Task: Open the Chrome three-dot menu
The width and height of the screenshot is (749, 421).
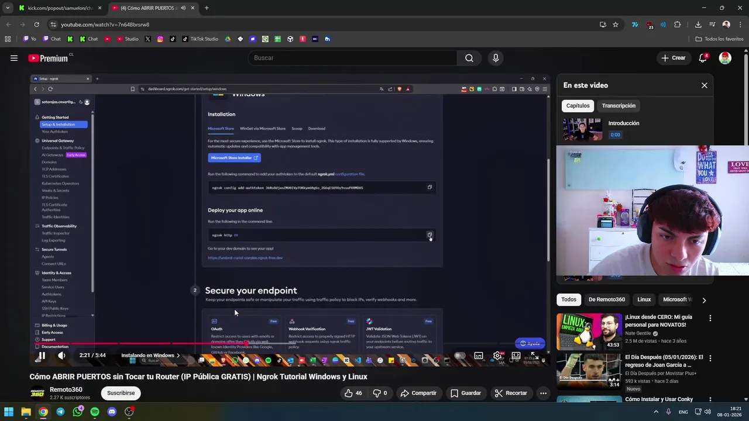Action: 740,25
